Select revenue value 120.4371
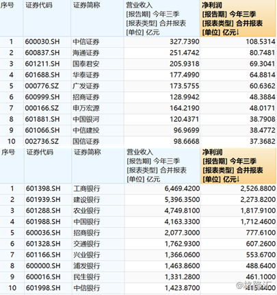 pos(185,119)
